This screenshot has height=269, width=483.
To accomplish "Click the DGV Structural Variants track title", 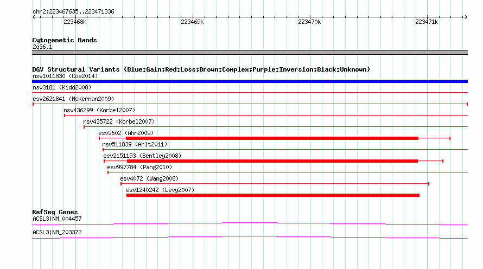I will (201, 69).
